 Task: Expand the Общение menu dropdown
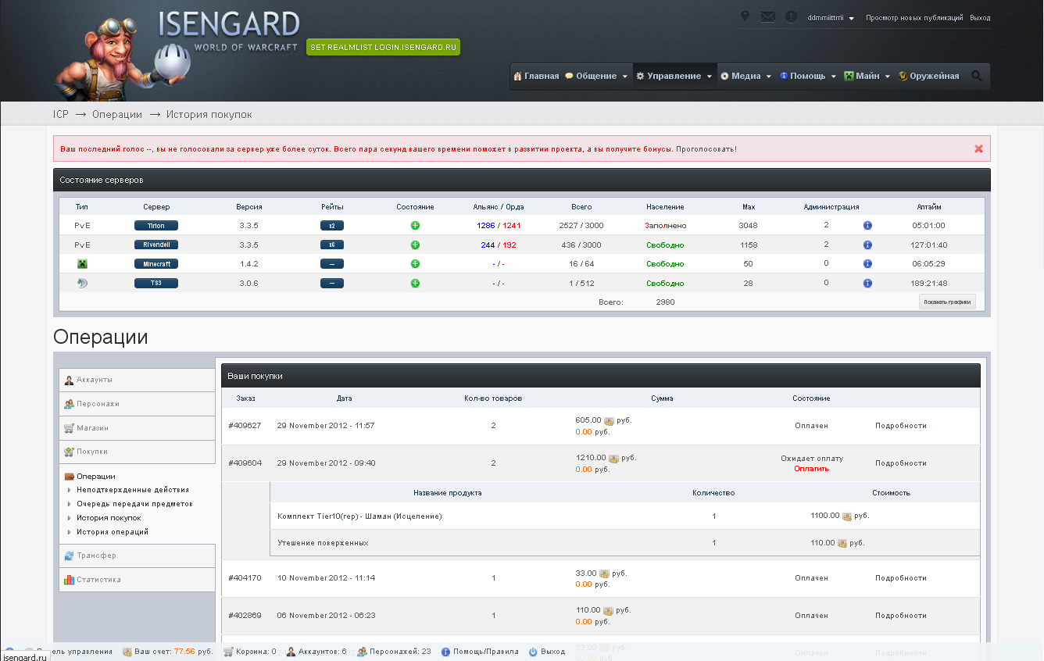pyautogui.click(x=596, y=77)
